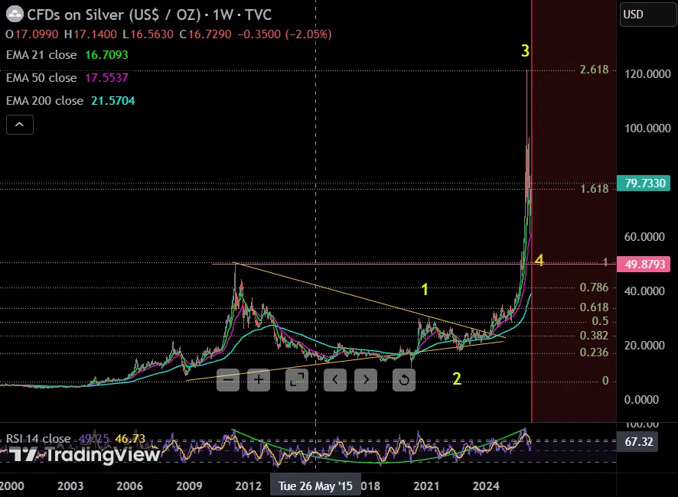Click the Tue 26 May '15 date box
This screenshot has width=678, height=497.
pos(315,486)
